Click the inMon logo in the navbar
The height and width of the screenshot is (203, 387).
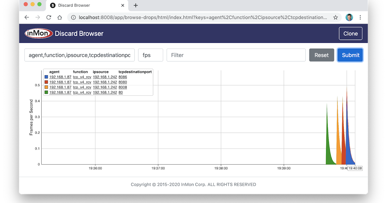click(38, 33)
